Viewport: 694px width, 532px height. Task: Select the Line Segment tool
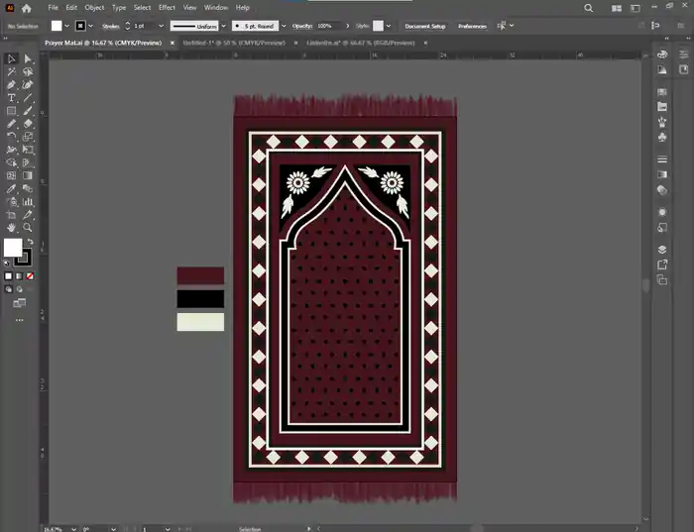tap(28, 98)
